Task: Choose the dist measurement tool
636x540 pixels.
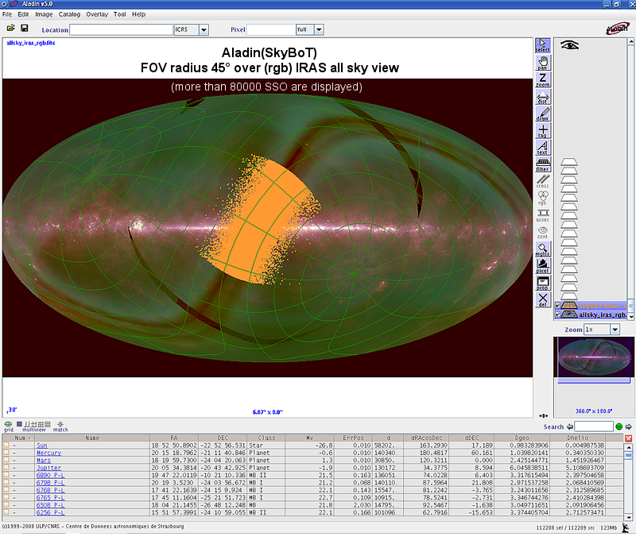Action: [x=543, y=98]
